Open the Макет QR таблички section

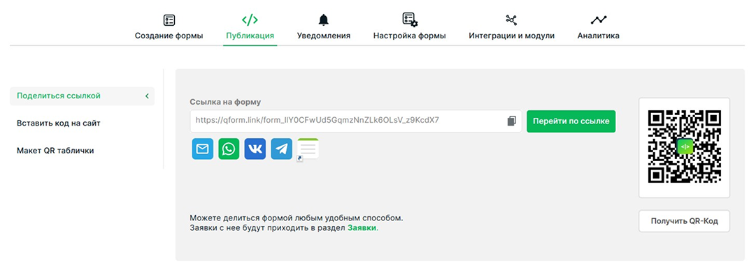pyautogui.click(x=55, y=151)
